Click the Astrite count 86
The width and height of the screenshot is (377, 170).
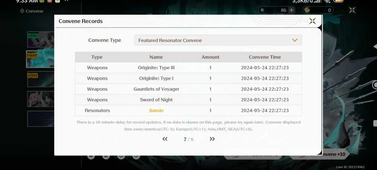pyautogui.click(x=284, y=10)
